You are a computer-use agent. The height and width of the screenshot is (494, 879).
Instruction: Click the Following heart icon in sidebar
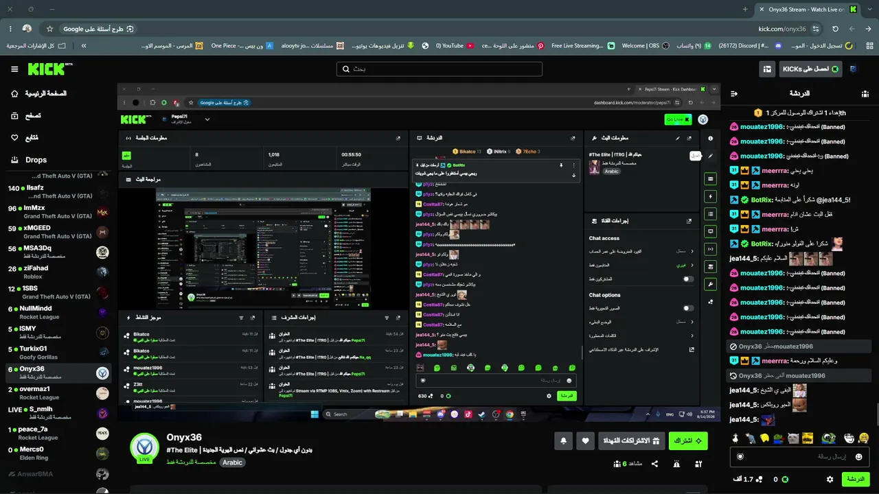point(14,137)
